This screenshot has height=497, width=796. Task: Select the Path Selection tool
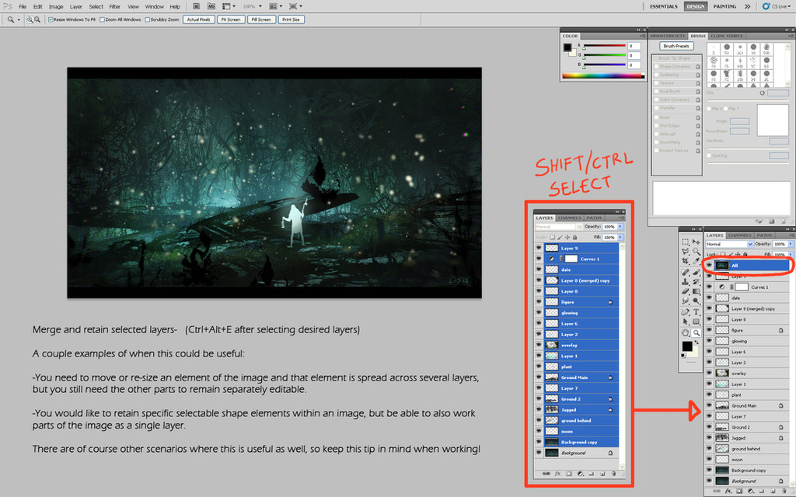point(686,321)
